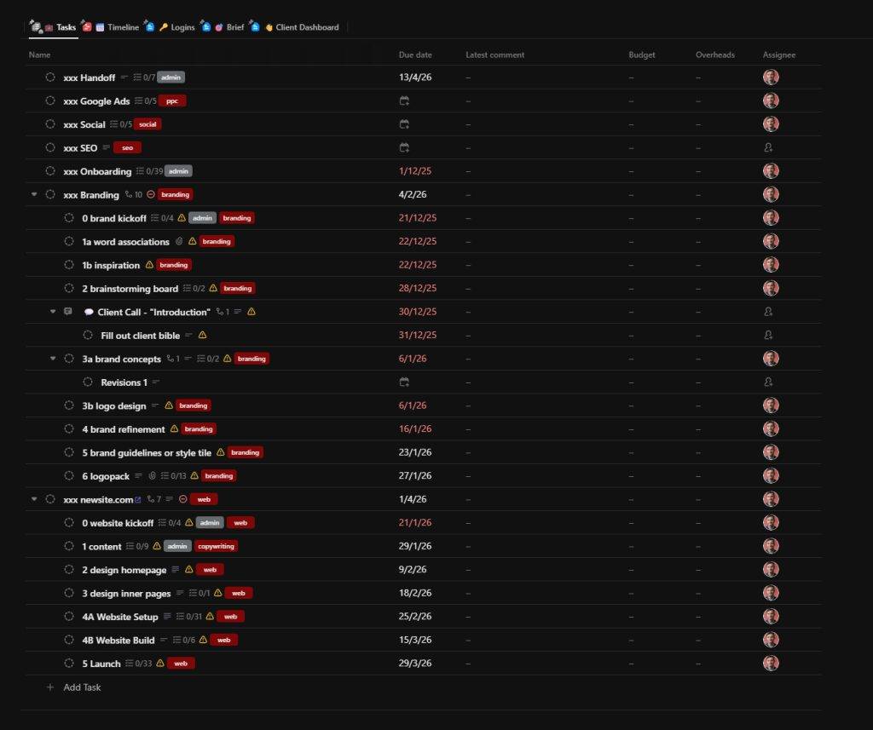Mark Revisions 1 complete via its status circle
The image size is (873, 730).
pyautogui.click(x=88, y=382)
